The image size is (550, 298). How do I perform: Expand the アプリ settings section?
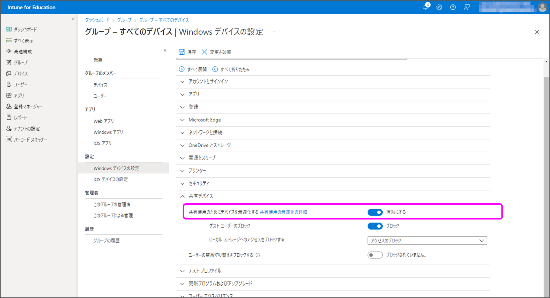coord(333,94)
